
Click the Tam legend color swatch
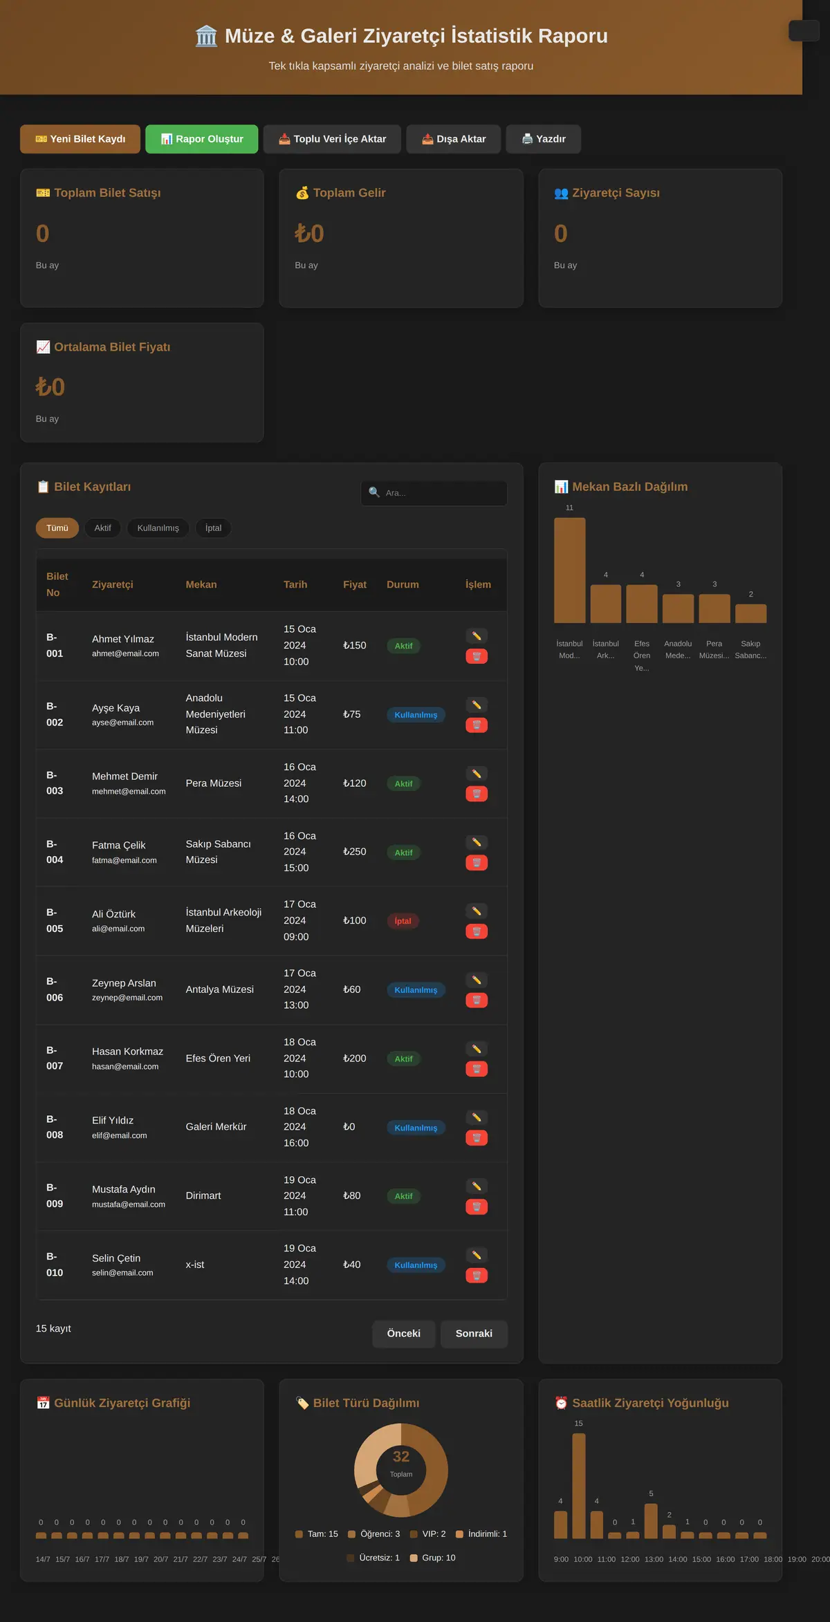coord(299,1534)
